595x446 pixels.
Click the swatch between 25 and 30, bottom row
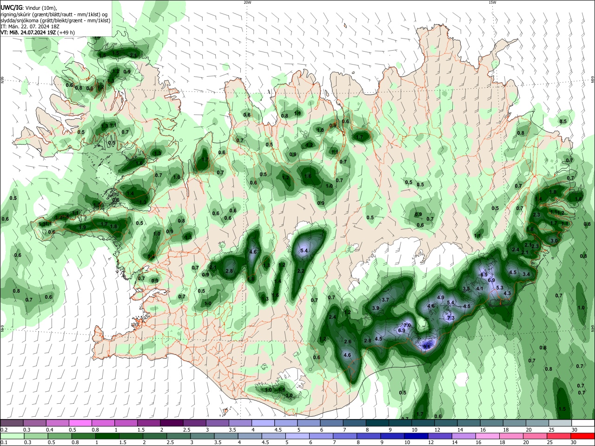559,436
